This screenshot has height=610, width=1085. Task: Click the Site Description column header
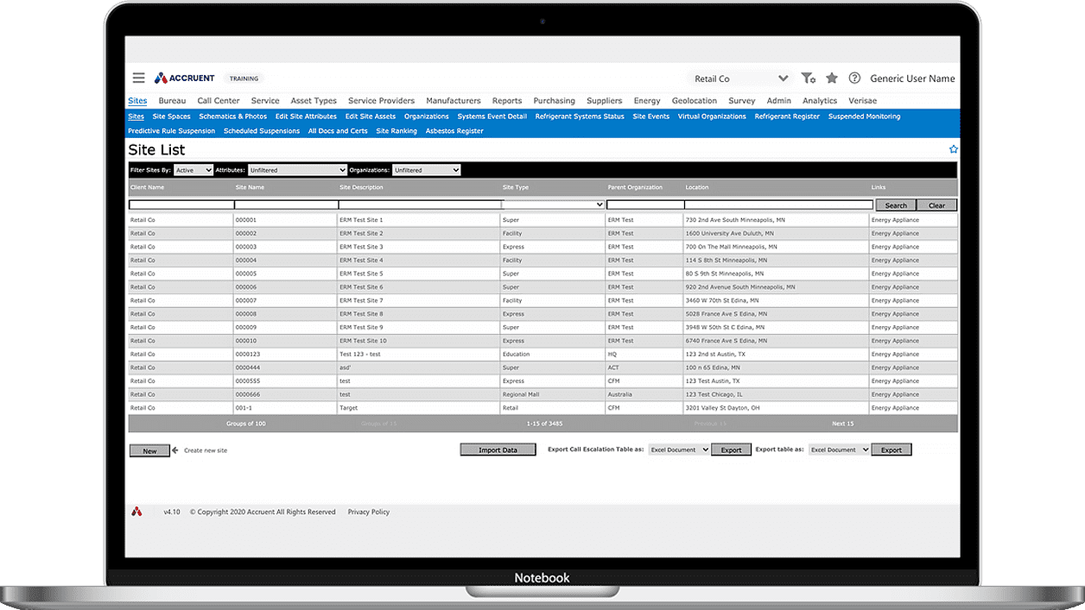[x=361, y=187]
